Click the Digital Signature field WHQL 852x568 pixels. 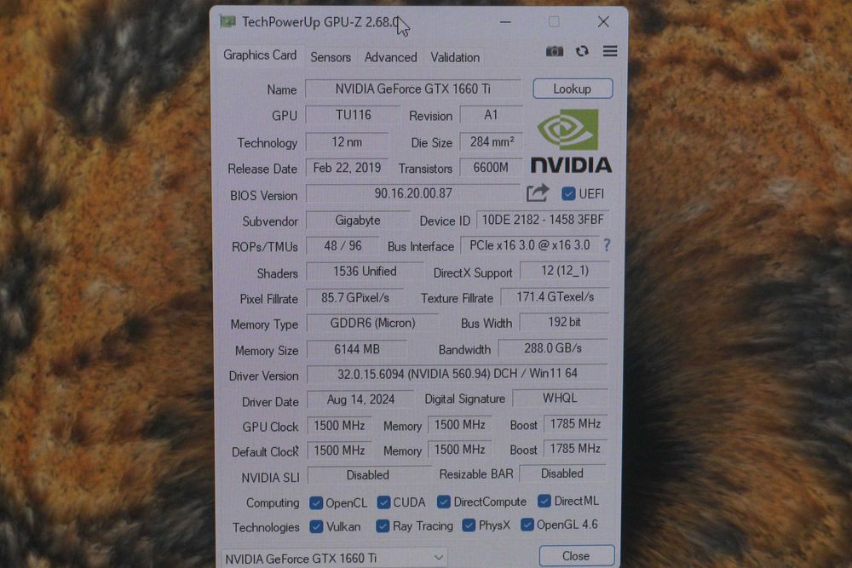(560, 398)
